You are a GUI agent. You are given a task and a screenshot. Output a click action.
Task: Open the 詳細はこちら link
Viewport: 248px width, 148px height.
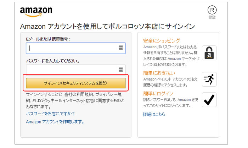coord(154,114)
